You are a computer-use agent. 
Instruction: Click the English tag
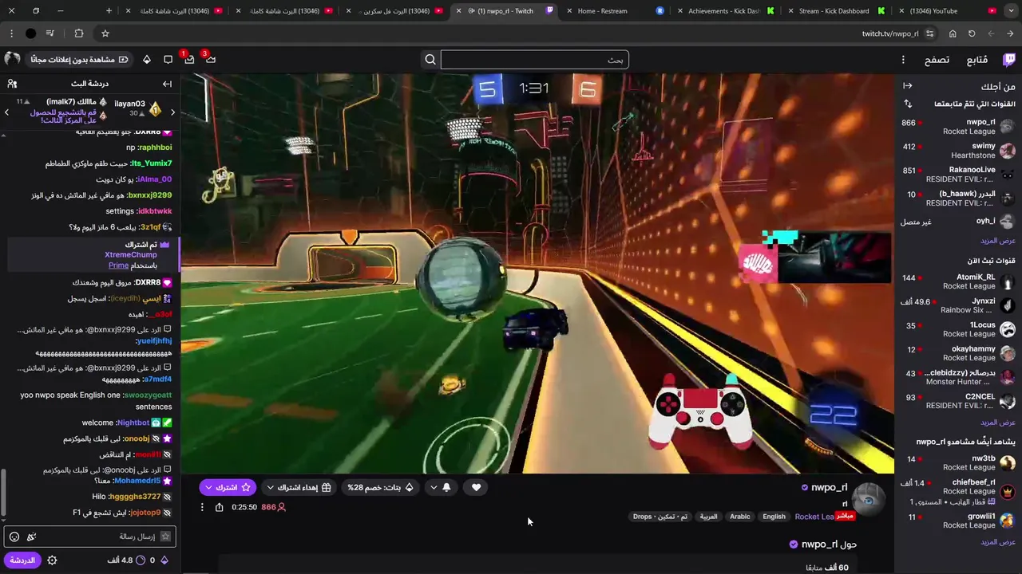click(774, 517)
